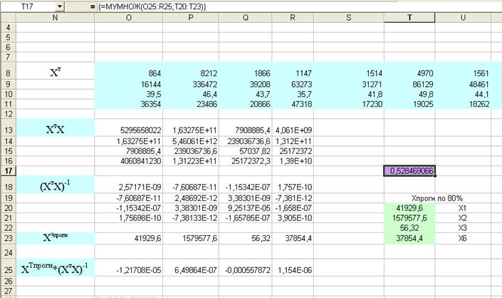
Task: Click cell with value 63273
Action: tap(293, 84)
